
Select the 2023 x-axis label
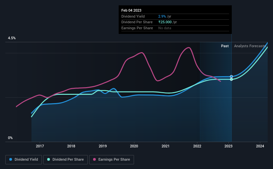(x=228, y=146)
